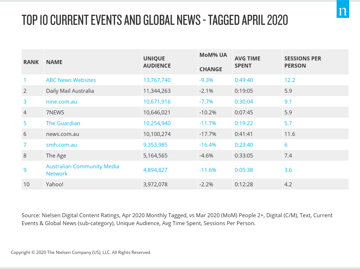
Task: Click the -9.3% change value
Action: pos(206,80)
